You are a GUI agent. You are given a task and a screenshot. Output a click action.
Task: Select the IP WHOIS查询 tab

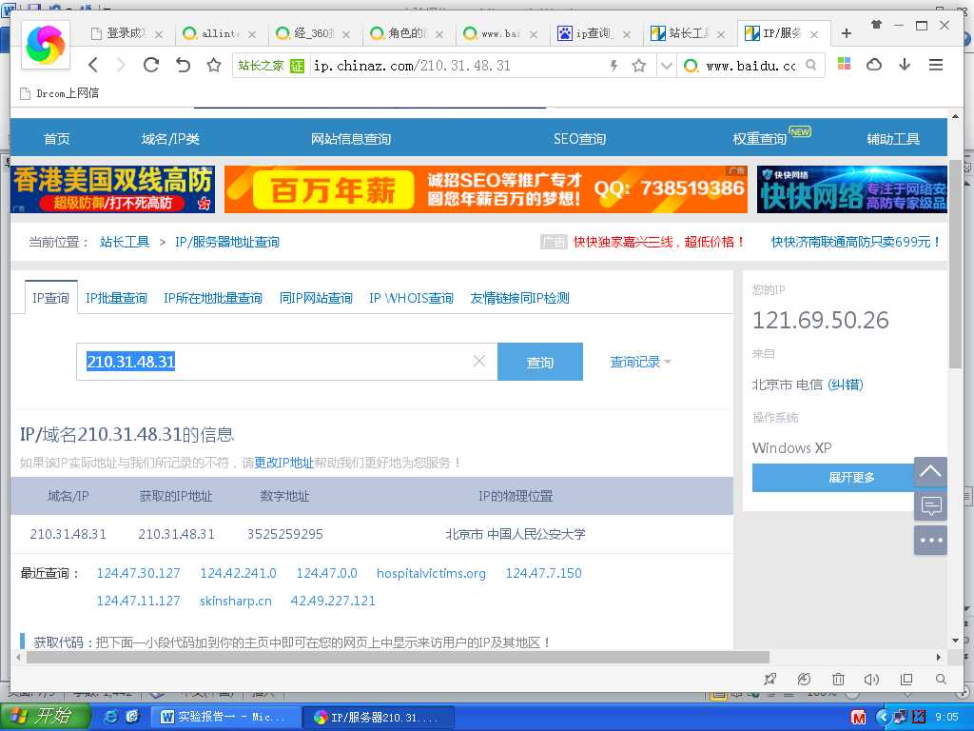point(411,298)
